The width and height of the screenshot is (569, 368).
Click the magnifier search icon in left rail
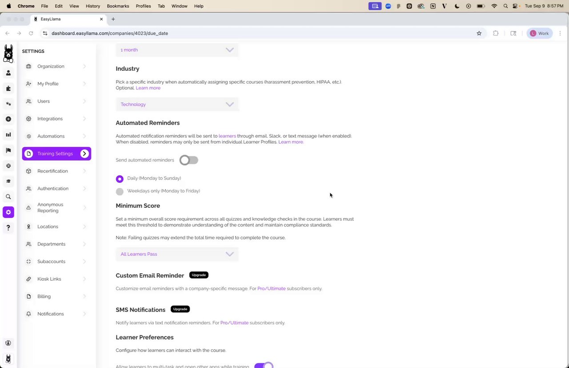(x=8, y=197)
